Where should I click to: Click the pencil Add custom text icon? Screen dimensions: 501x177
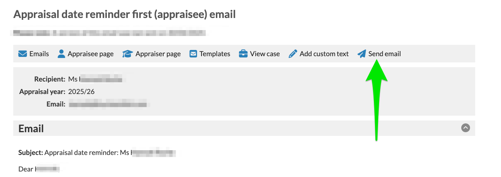click(293, 54)
